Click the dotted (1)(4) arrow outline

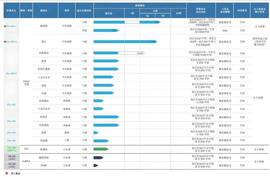point(130,53)
